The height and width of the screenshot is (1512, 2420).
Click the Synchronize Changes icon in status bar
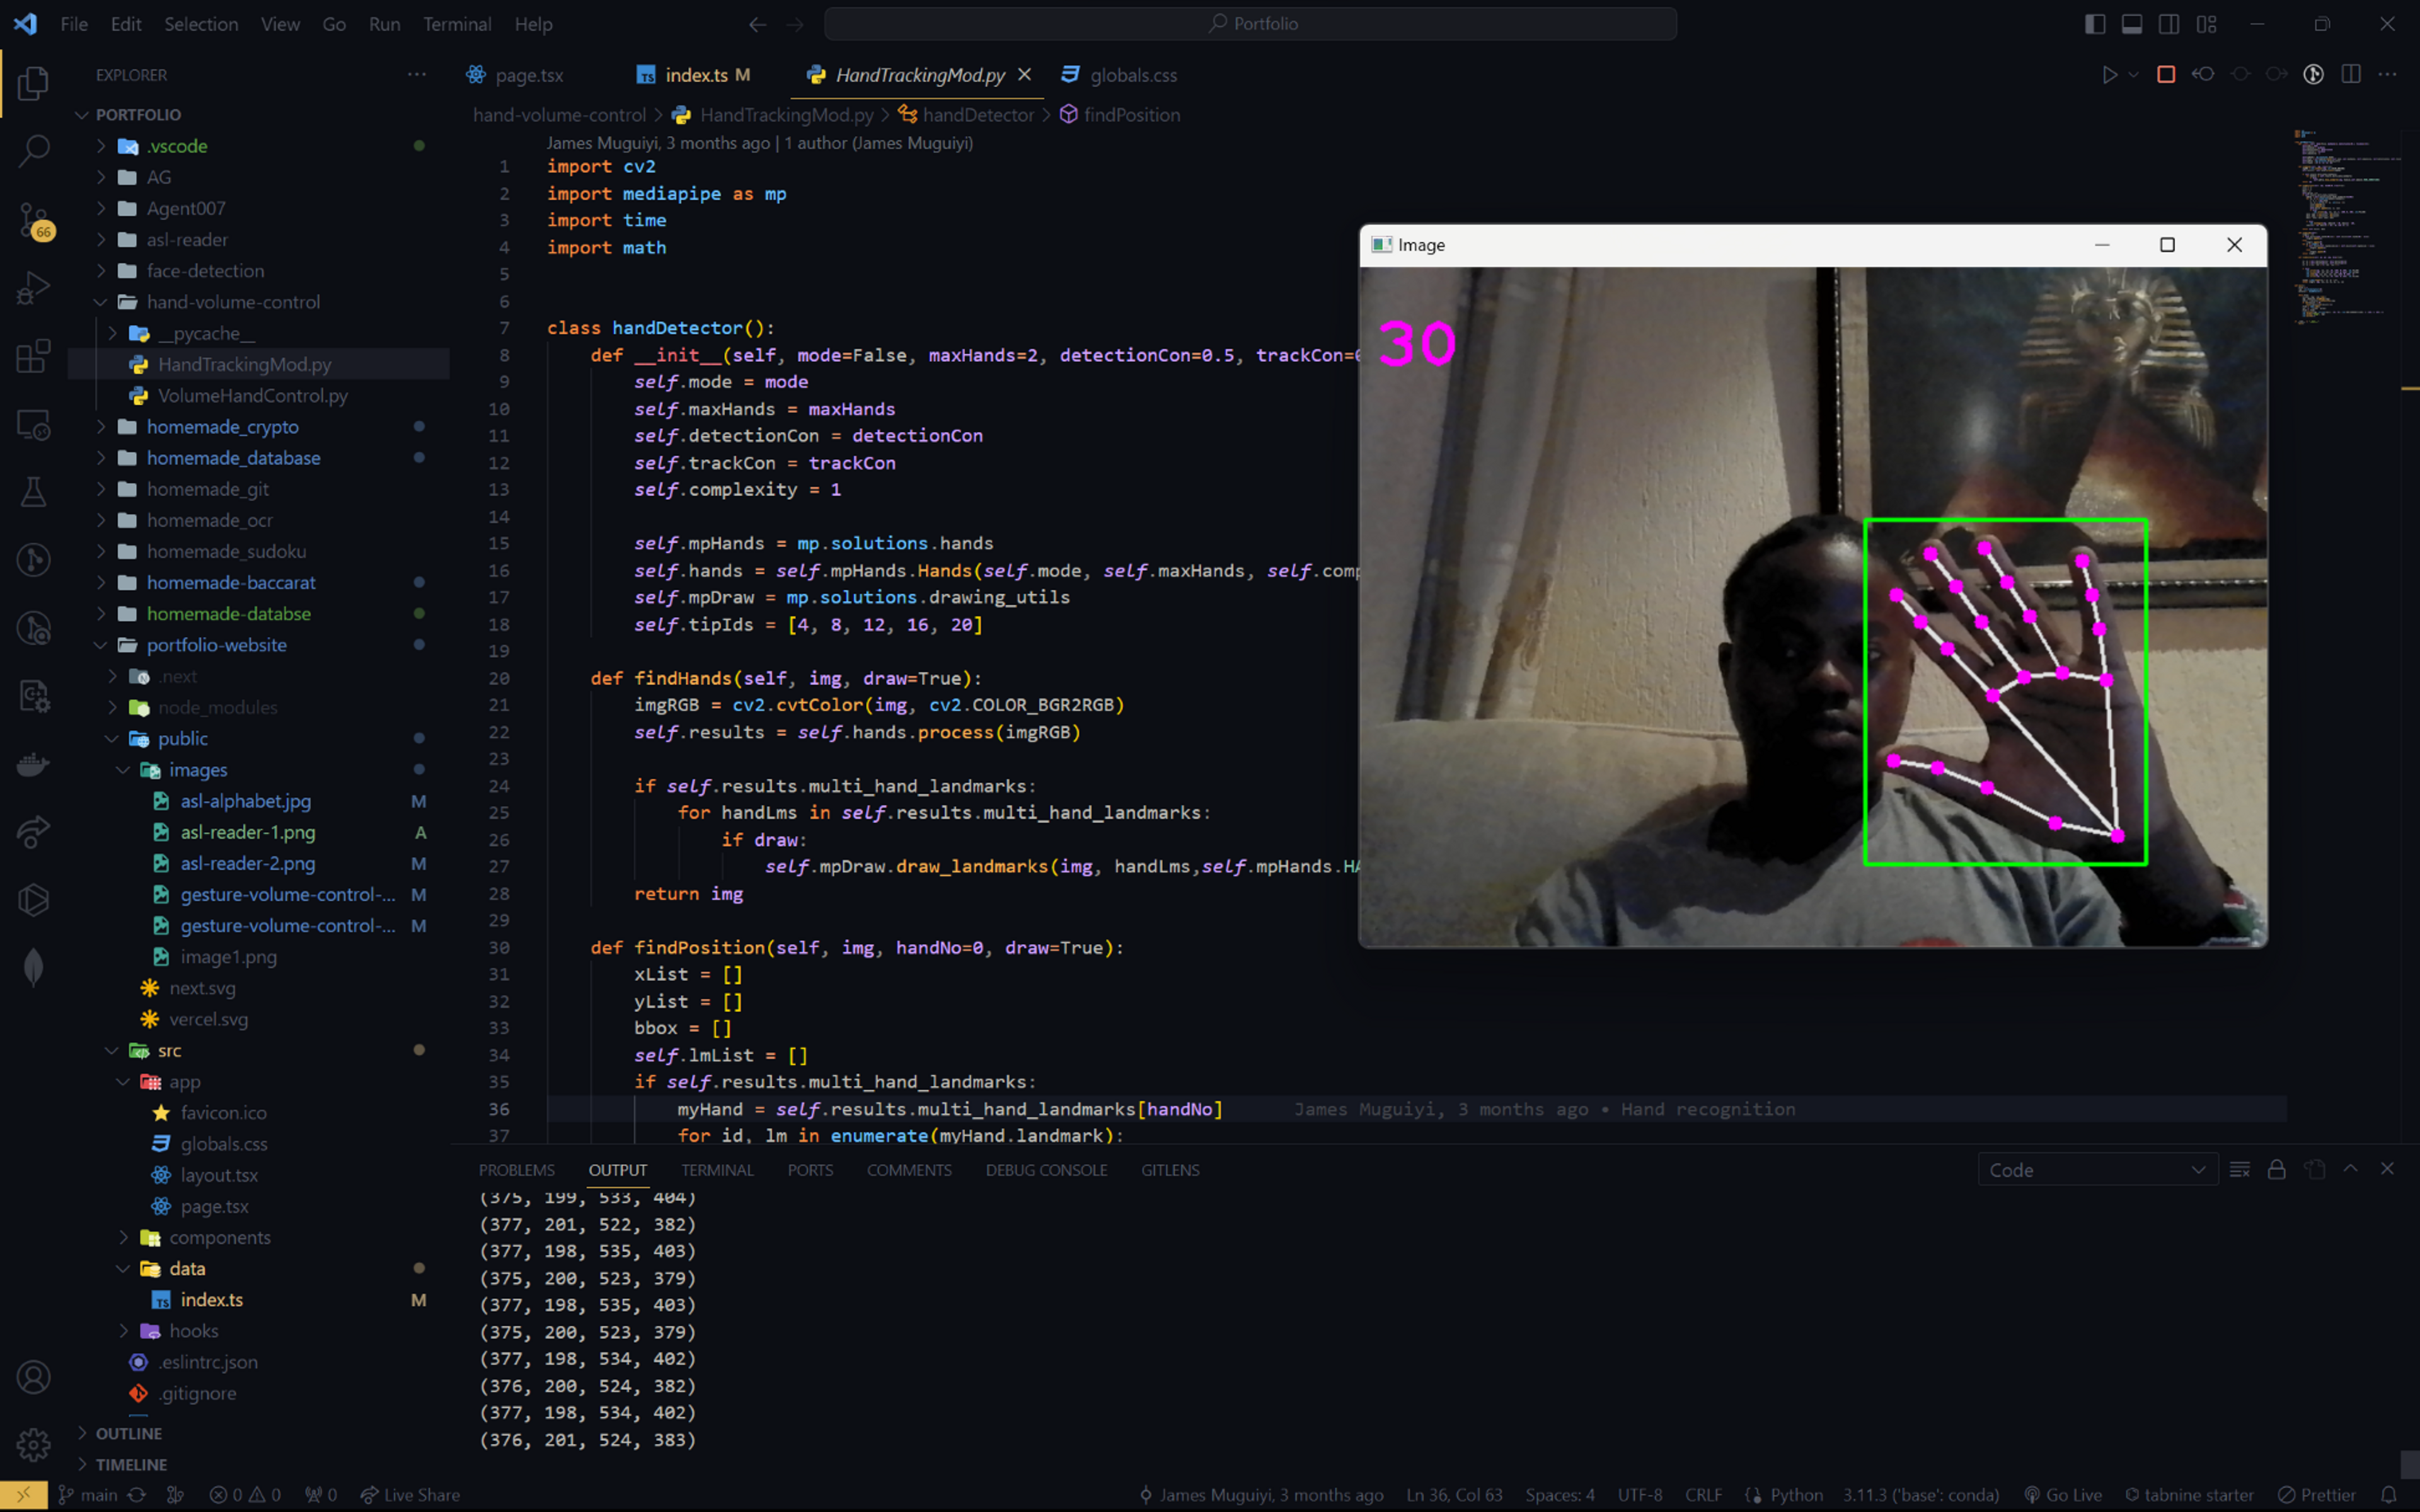(x=137, y=1495)
